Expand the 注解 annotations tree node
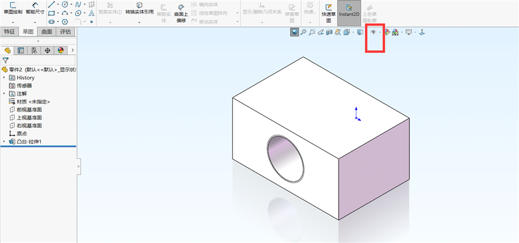 pos(4,93)
